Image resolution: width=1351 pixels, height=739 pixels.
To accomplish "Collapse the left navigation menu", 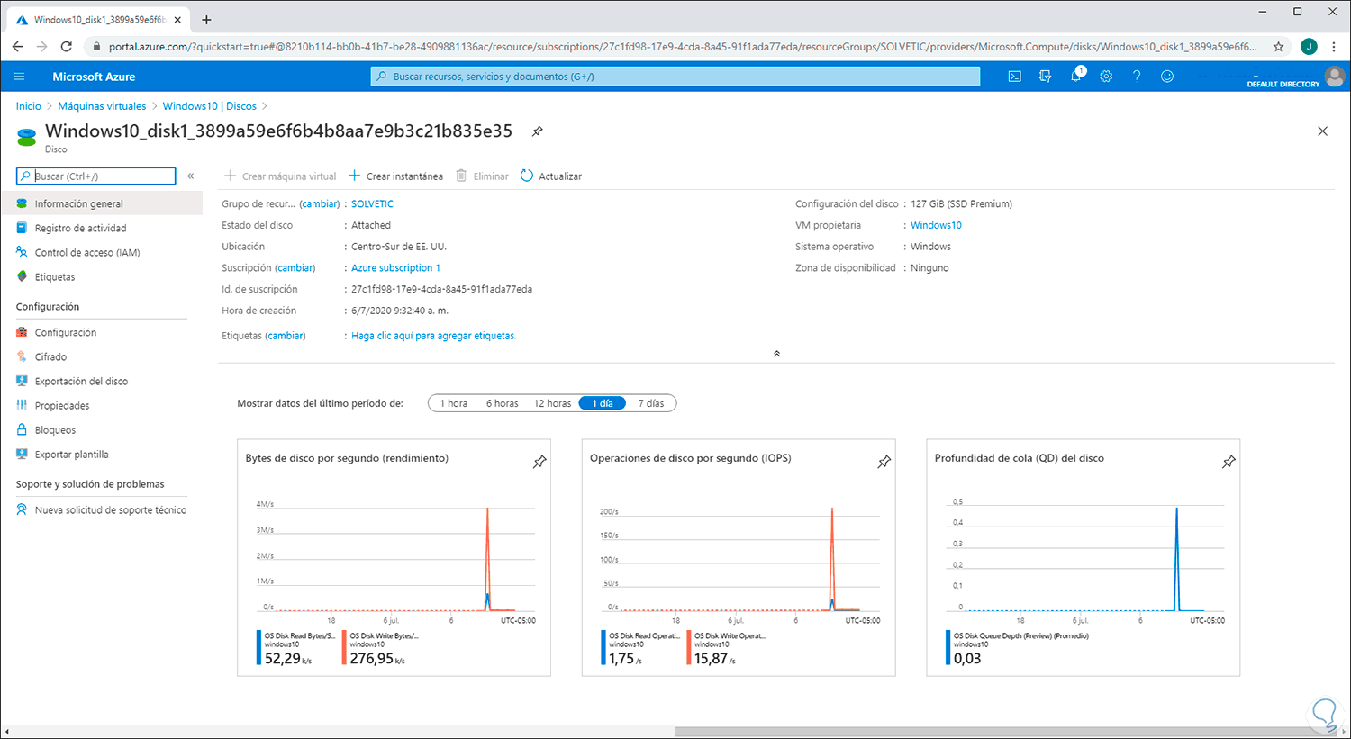I will pos(191,176).
